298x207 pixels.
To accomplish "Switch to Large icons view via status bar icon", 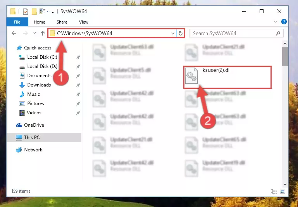I will click(282, 192).
